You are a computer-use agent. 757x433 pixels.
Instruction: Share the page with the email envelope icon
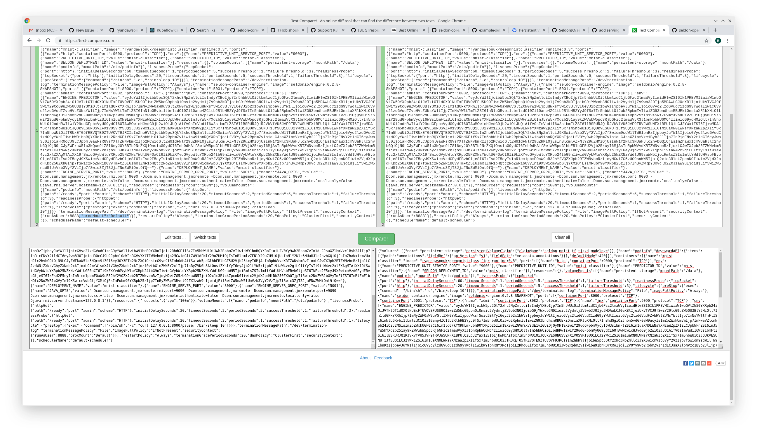[703, 363]
